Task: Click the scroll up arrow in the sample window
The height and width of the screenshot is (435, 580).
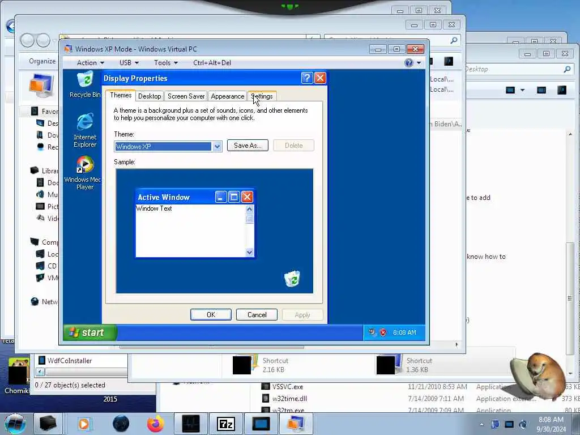Action: 249,210
